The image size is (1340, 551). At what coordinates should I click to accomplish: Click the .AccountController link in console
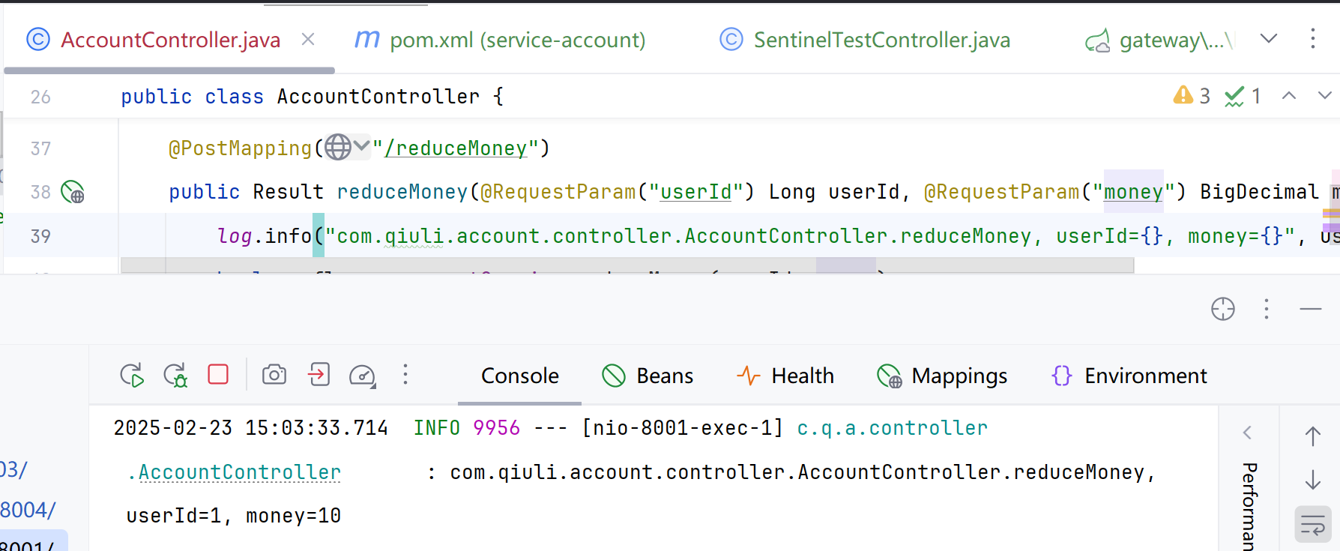click(239, 472)
